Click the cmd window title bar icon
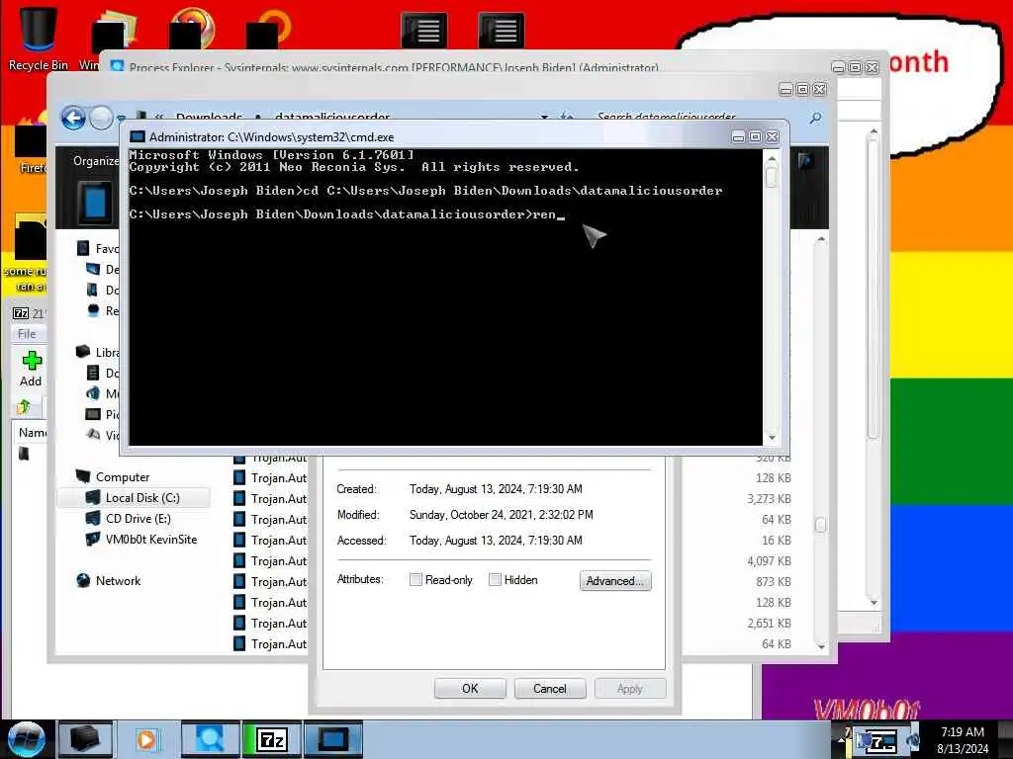This screenshot has width=1013, height=759. [x=138, y=136]
